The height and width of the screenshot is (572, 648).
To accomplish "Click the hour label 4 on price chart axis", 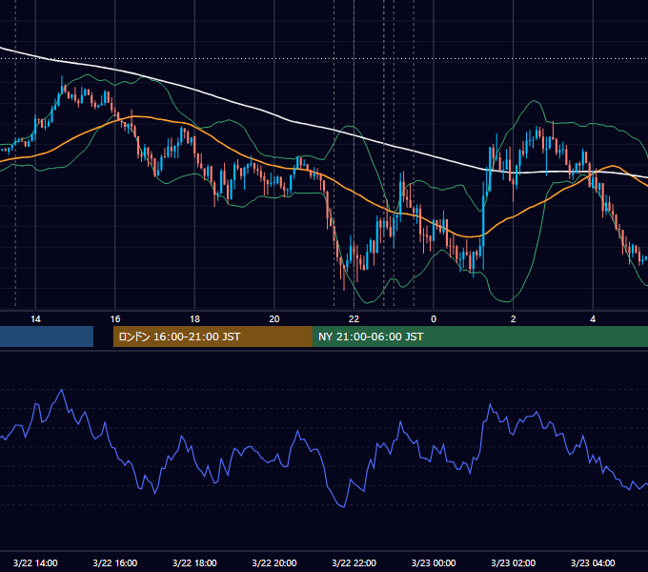I will click(593, 319).
